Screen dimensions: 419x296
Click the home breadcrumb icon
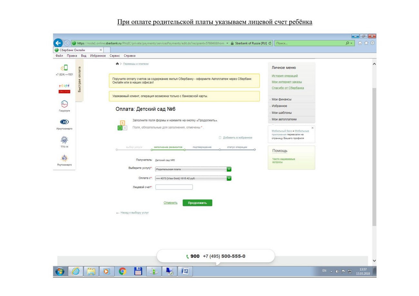(x=117, y=64)
